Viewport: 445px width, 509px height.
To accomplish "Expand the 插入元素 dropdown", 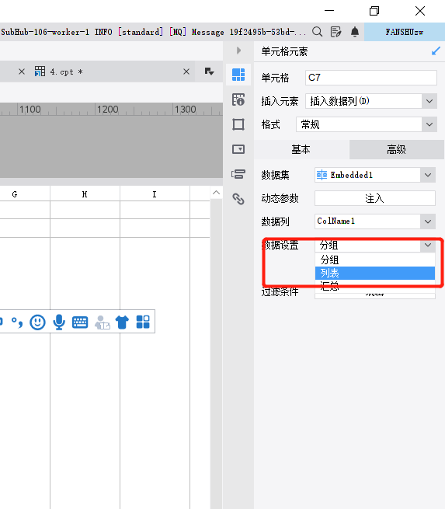I will coord(429,101).
